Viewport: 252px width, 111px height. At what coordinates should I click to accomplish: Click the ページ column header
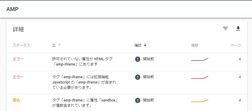236,45
